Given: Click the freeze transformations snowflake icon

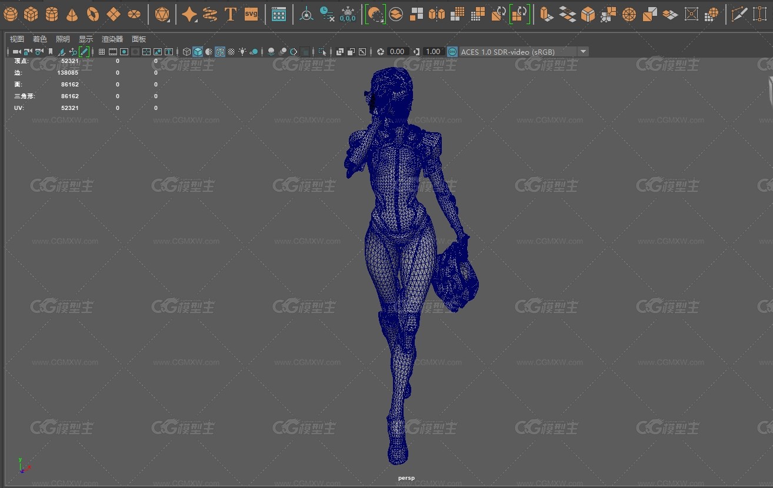Looking at the screenshot, I should pyautogui.click(x=348, y=14).
